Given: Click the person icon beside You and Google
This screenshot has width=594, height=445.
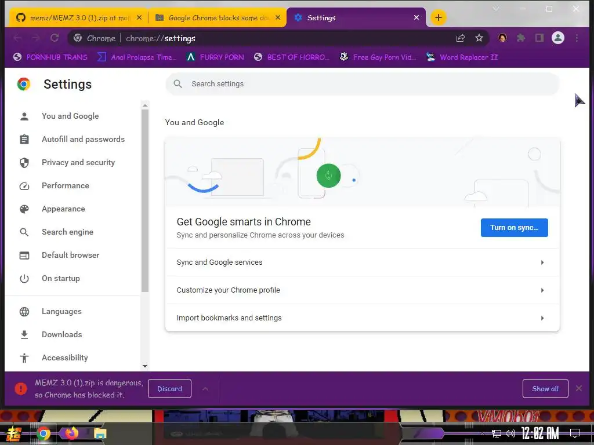Looking at the screenshot, I should pos(24,116).
